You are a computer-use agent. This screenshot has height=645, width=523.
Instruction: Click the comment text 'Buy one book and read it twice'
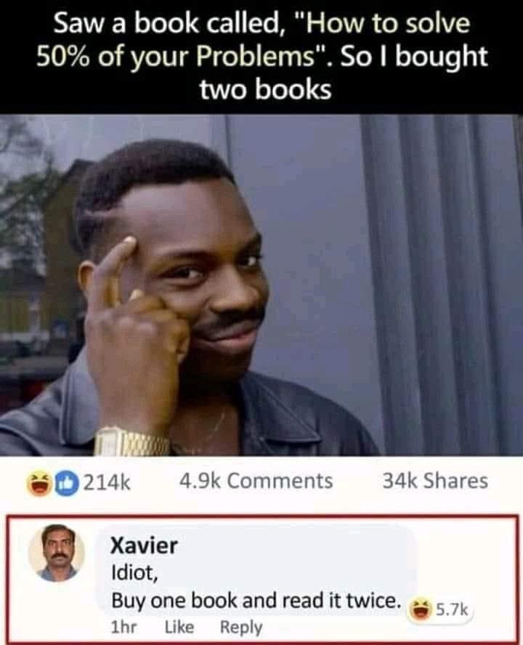click(256, 601)
